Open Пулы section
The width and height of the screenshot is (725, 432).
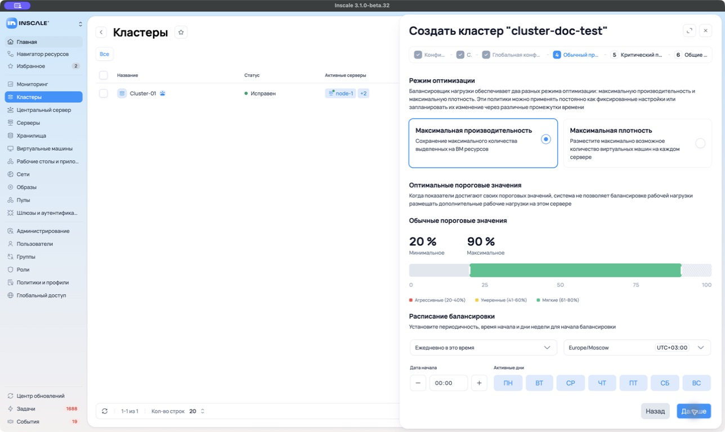click(43, 200)
